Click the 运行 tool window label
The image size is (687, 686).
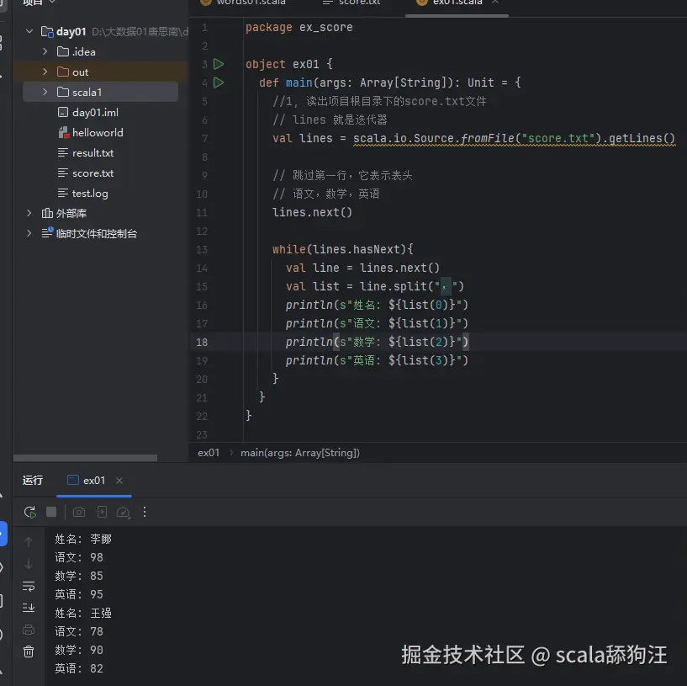(x=33, y=481)
